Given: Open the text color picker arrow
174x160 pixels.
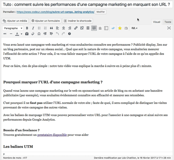Looking at the screenshot, I should coord(22,34).
